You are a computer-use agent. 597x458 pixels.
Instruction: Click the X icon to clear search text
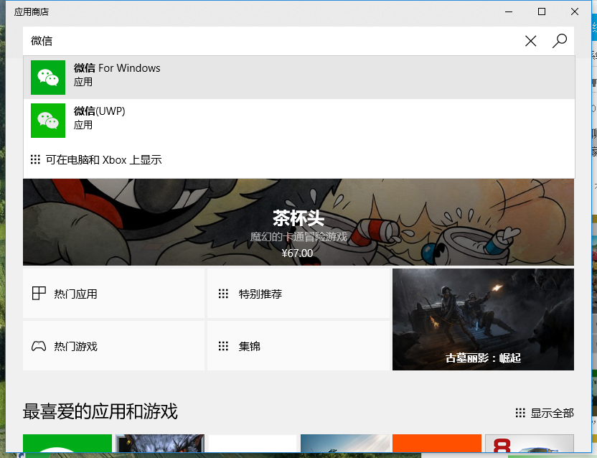pos(530,41)
